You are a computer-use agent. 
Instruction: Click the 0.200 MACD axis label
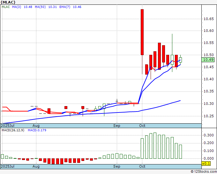click(x=209, y=143)
